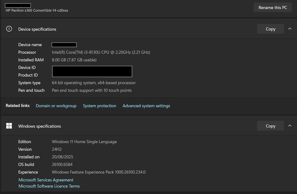
Task: Collapse the Device specifications section chevron
Action: pyautogui.click(x=290, y=29)
